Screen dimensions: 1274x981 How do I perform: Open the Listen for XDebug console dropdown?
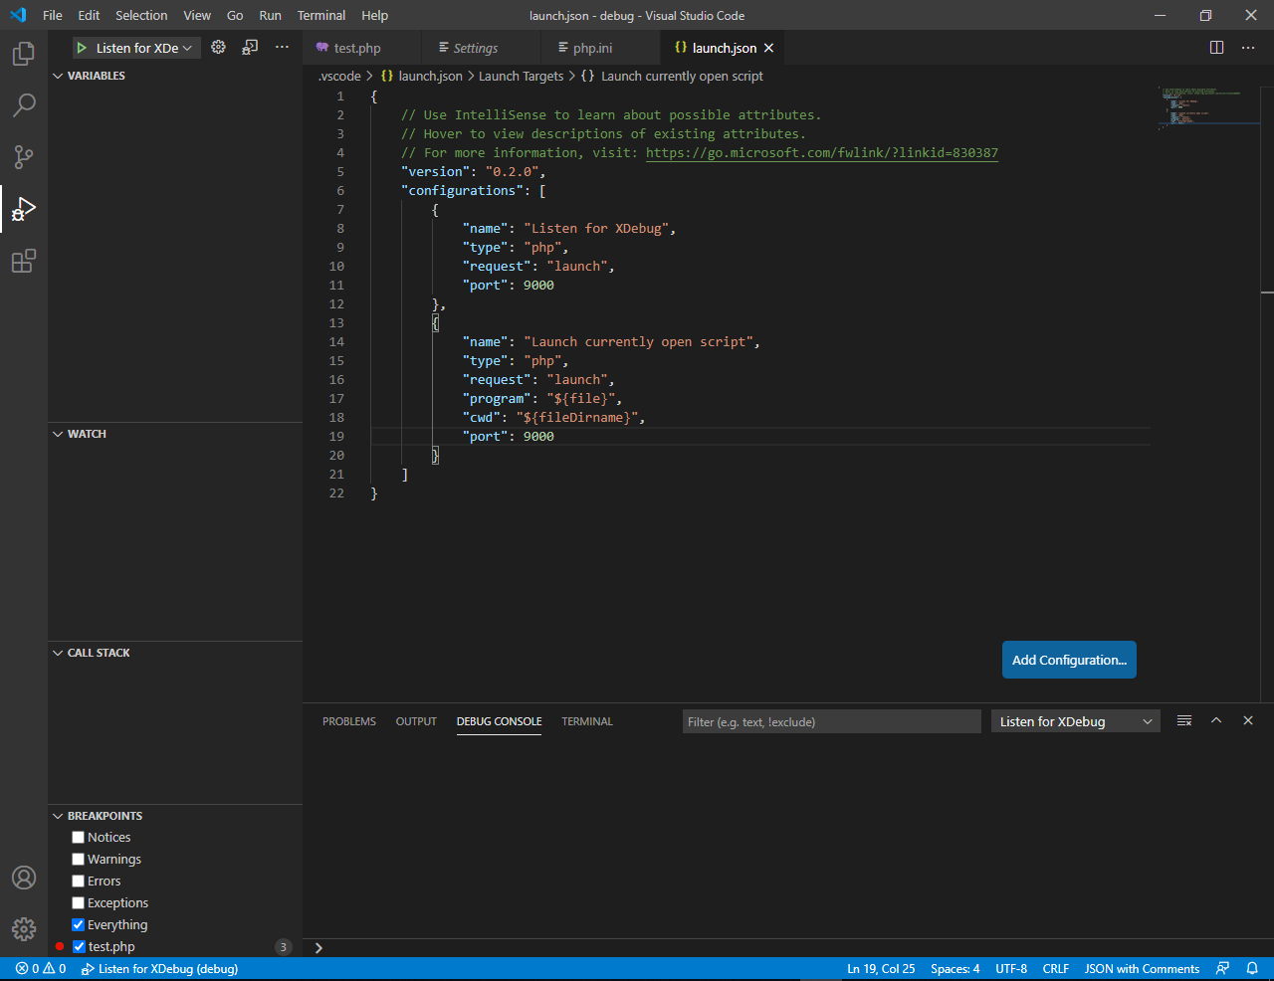(1075, 721)
